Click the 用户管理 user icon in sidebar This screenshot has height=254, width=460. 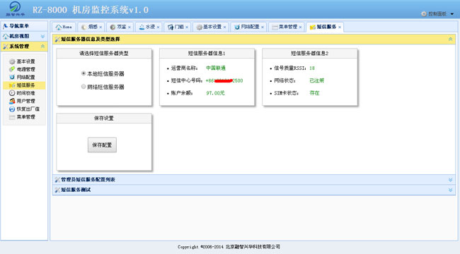(12, 101)
